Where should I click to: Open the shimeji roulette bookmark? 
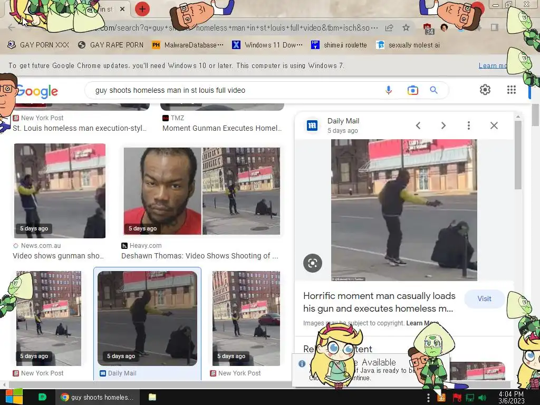(x=339, y=45)
